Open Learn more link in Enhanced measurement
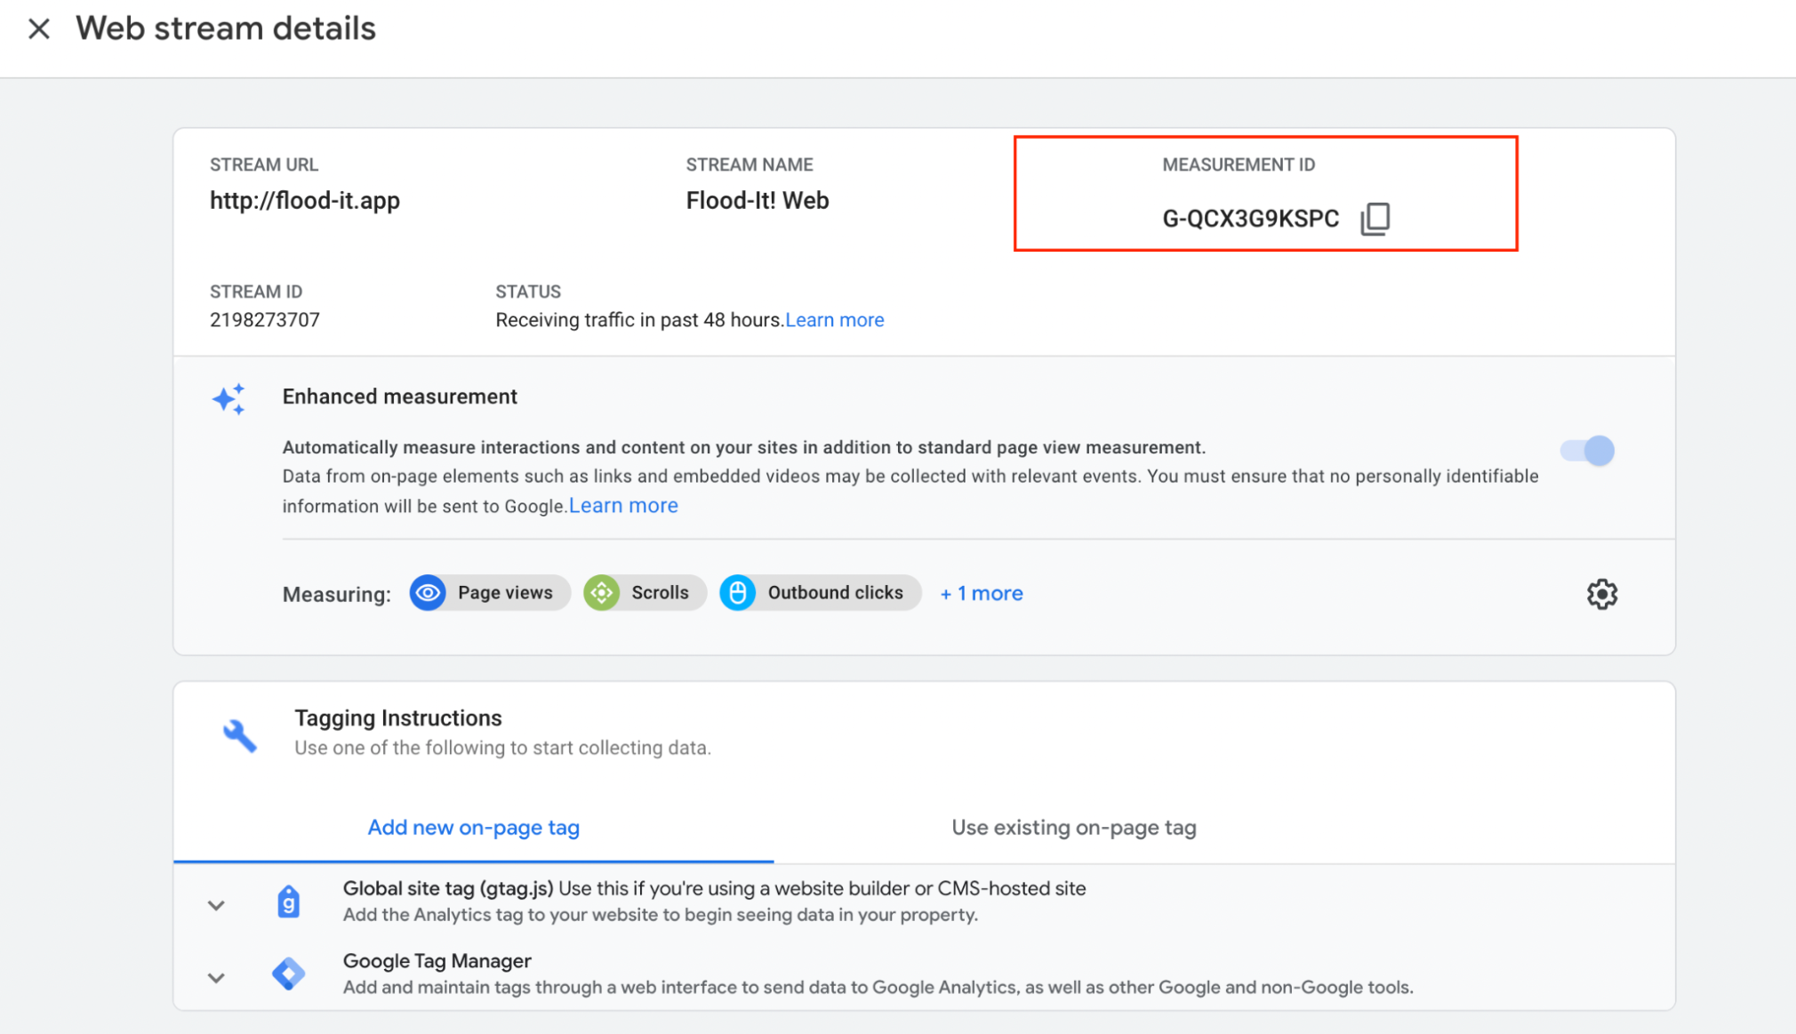The image size is (1796, 1034). tap(623, 506)
